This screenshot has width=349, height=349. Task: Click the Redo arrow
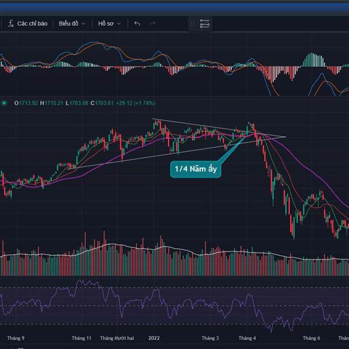point(152,23)
